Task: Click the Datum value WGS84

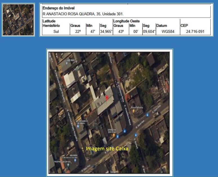Action: tap(168, 31)
